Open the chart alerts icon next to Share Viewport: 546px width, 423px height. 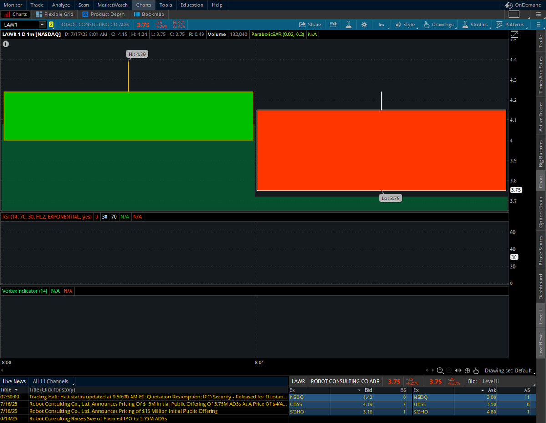pos(333,25)
